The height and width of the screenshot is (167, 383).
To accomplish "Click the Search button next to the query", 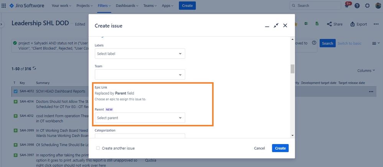I will click(327, 43).
